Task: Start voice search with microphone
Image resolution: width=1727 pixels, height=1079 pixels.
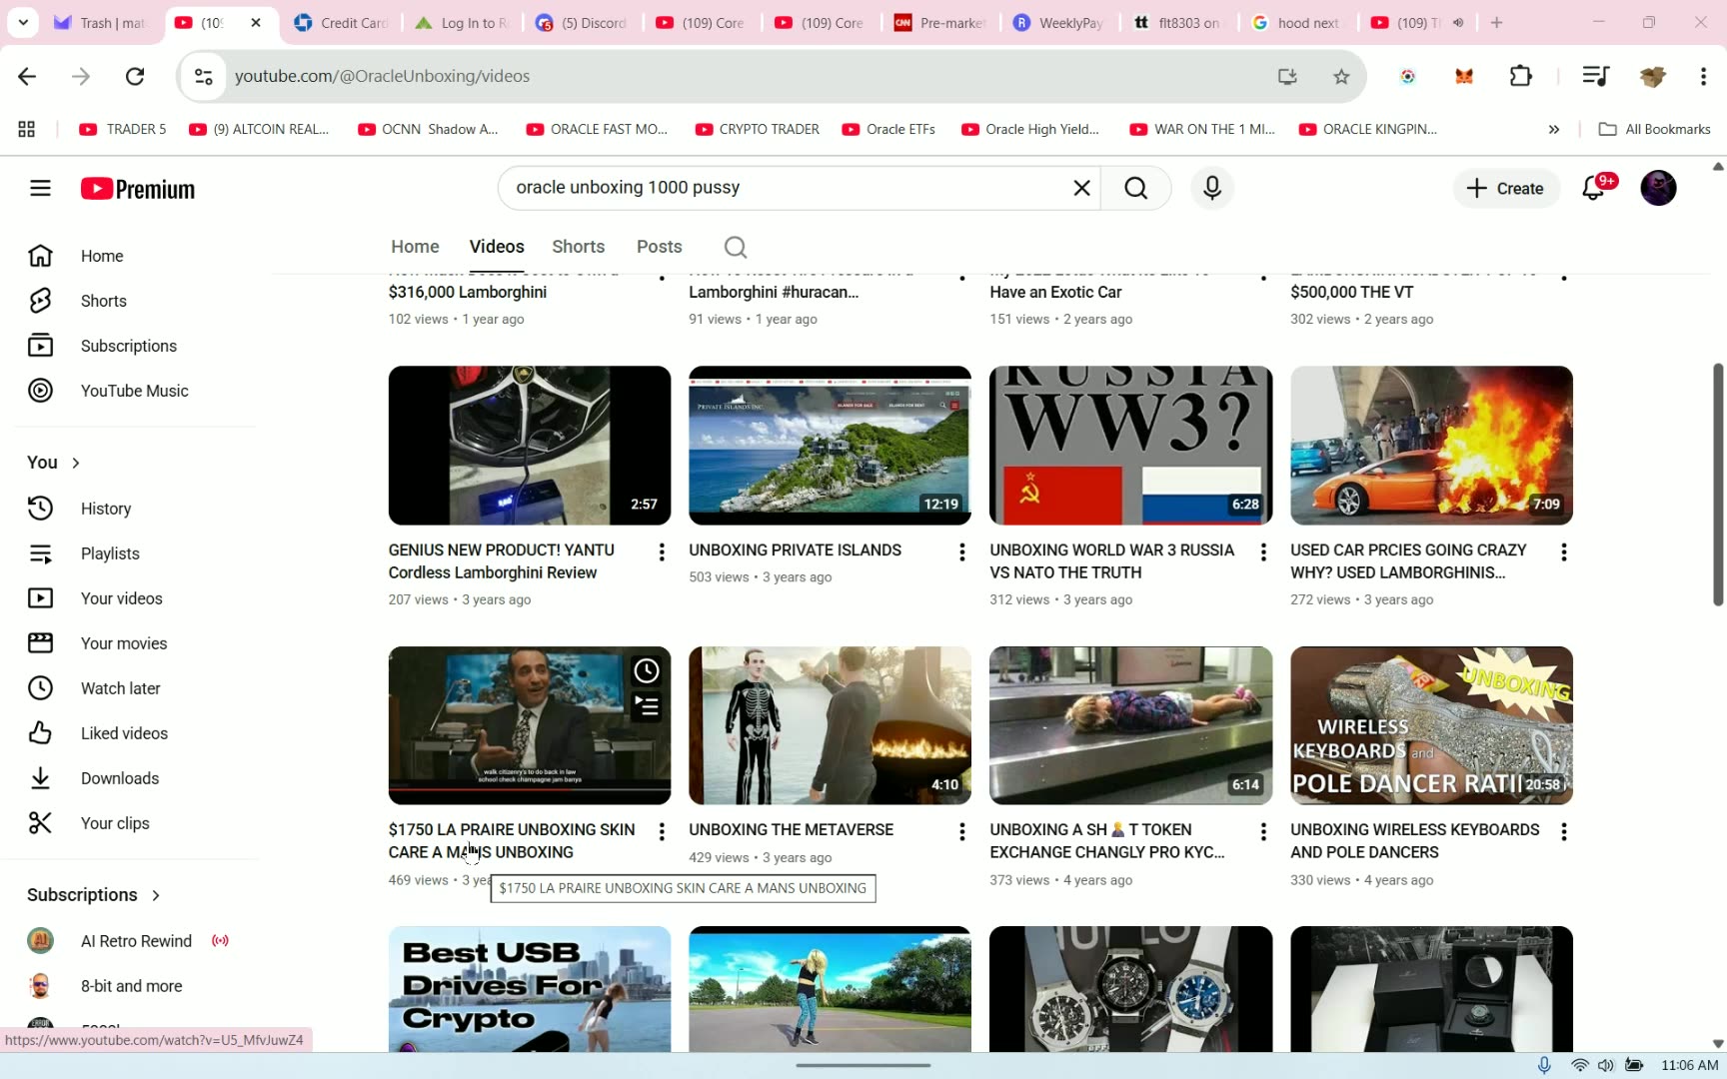Action: (1212, 188)
